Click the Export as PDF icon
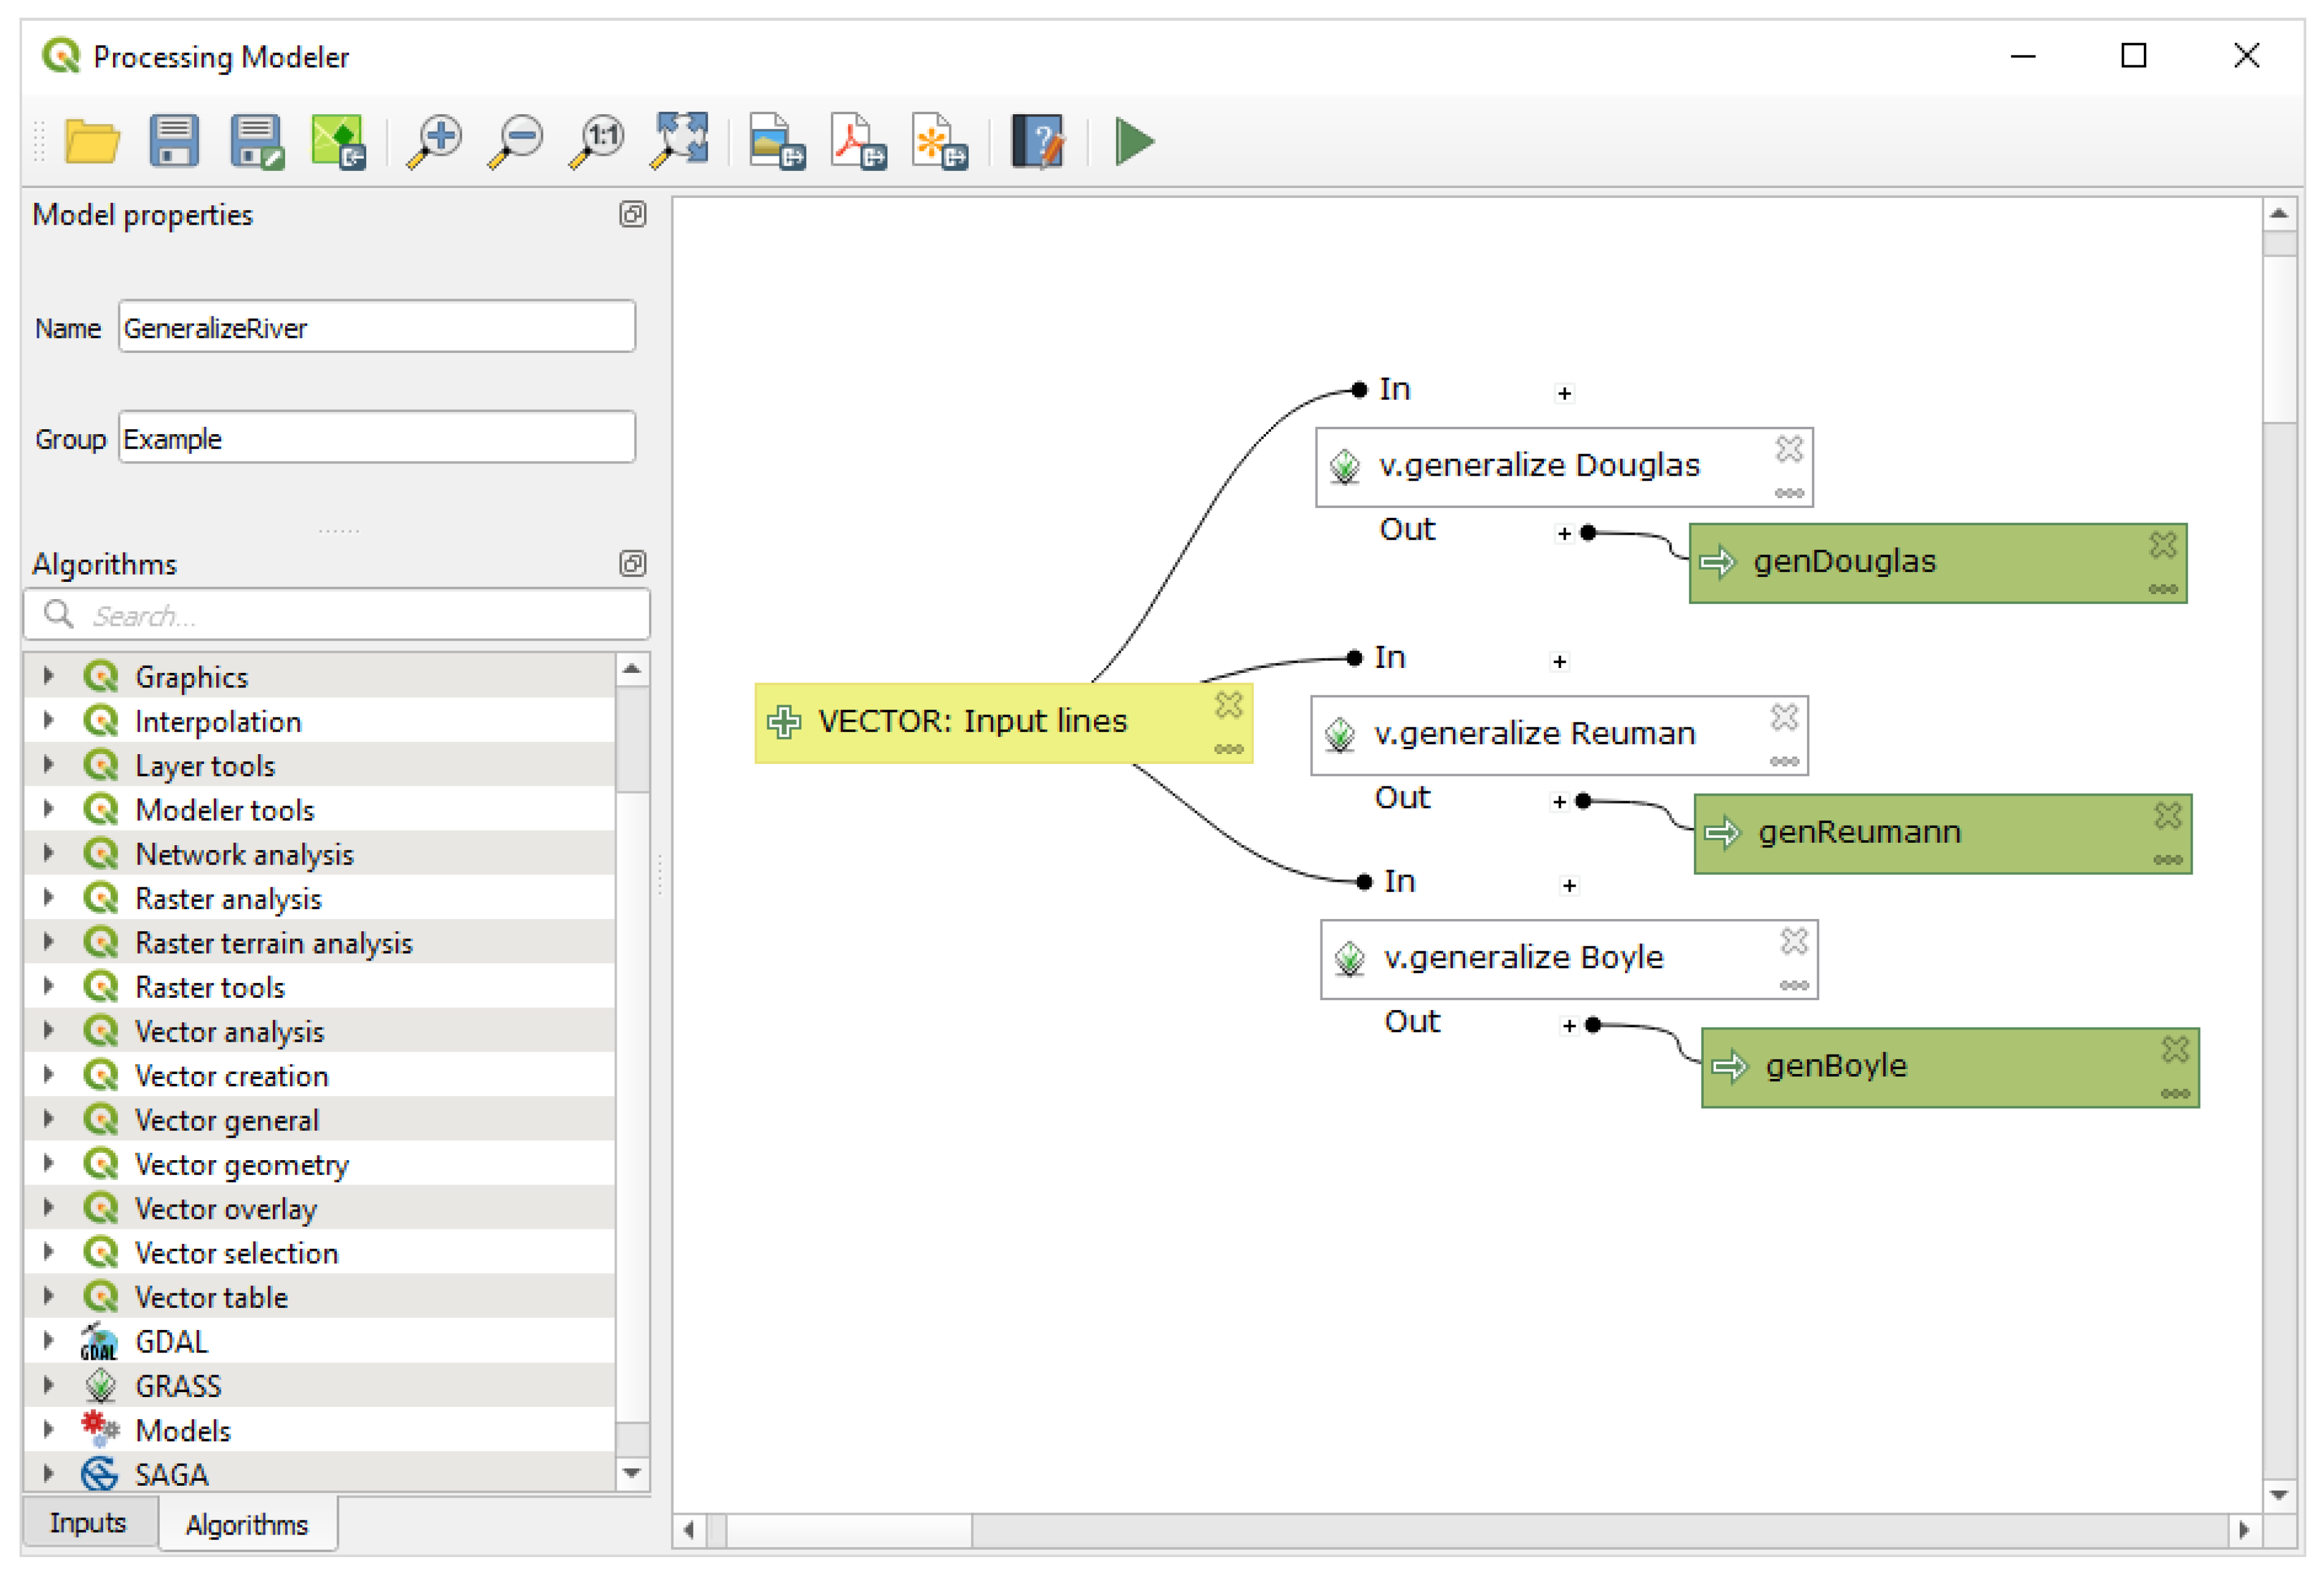This screenshot has height=1576, width=2324. coord(858,141)
